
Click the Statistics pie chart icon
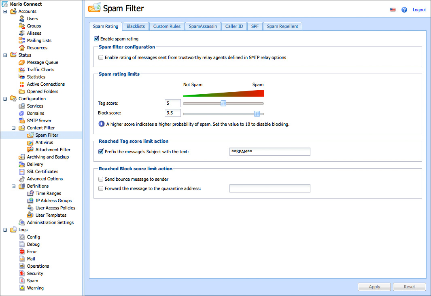click(22, 77)
